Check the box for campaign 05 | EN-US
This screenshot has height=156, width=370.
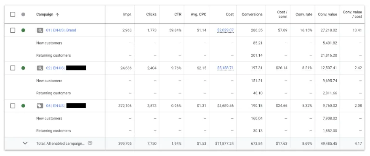tap(13, 106)
